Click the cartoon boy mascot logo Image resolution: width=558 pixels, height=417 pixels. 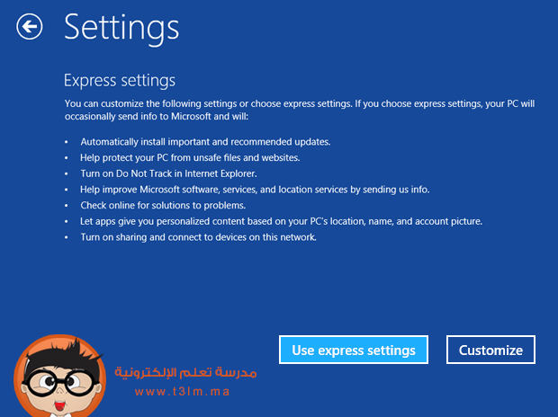(x=59, y=376)
